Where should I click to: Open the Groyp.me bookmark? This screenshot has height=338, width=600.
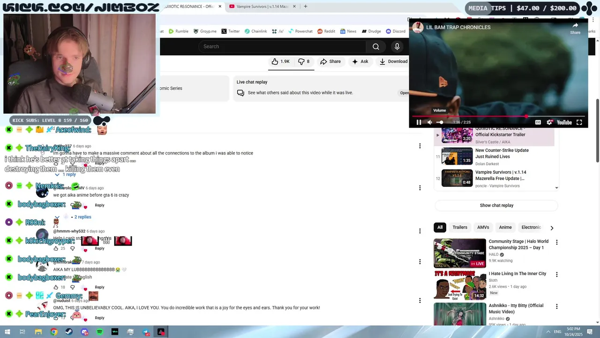[204, 31]
